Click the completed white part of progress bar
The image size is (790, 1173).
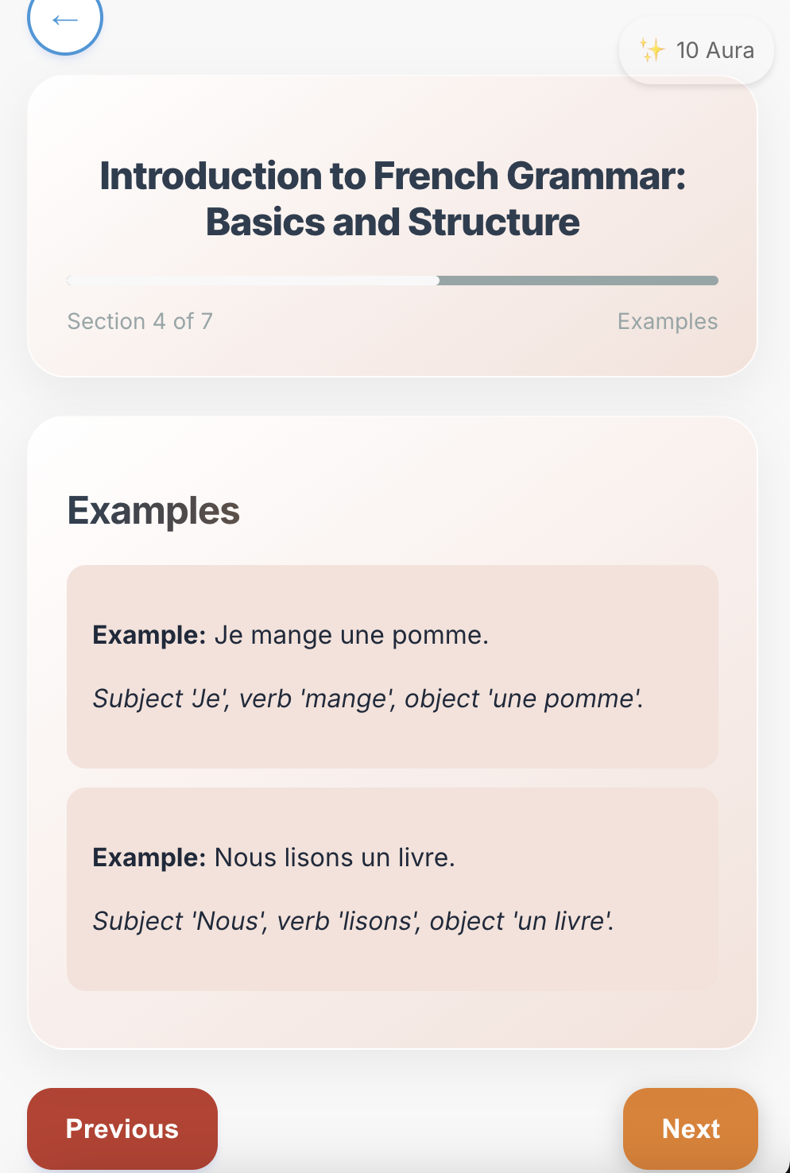pos(254,281)
